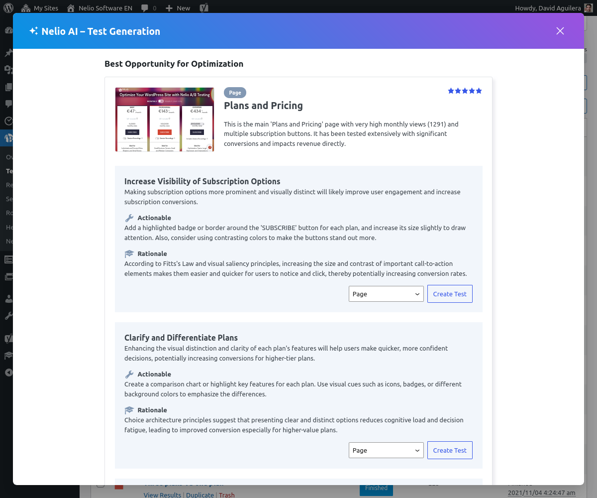The width and height of the screenshot is (597, 498).
Task: Click the five-star rating for Plans and Pricing
Action: [465, 91]
